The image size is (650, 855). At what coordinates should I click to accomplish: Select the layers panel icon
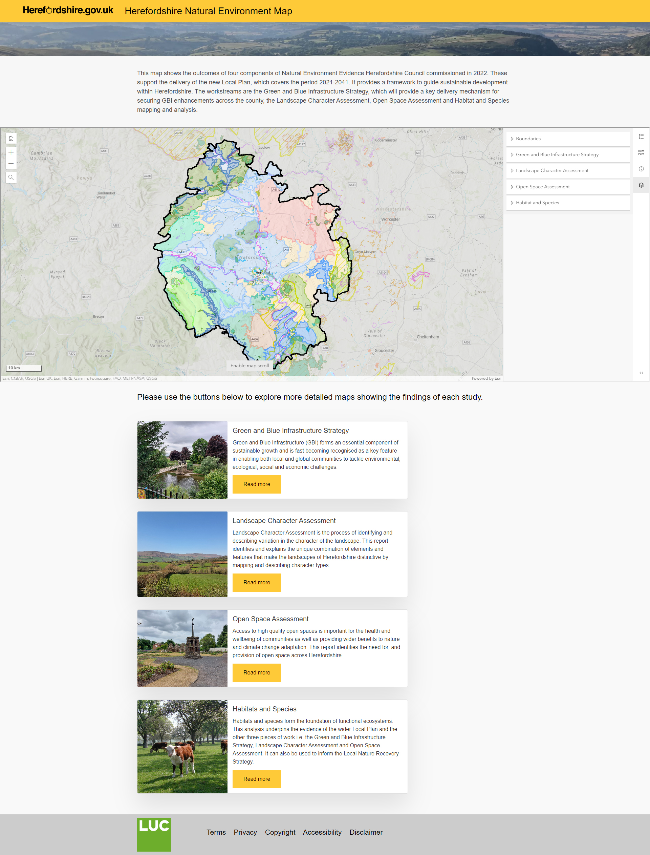coord(641,185)
